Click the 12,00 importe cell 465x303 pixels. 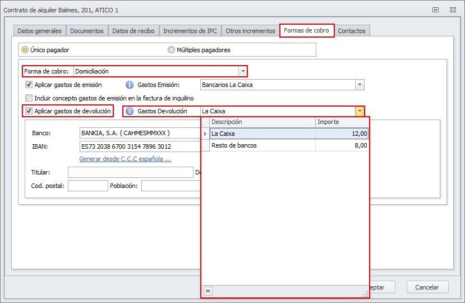342,134
